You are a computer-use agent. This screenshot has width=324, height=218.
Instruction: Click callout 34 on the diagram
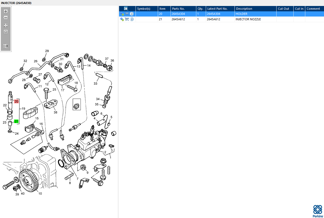click(x=98, y=99)
